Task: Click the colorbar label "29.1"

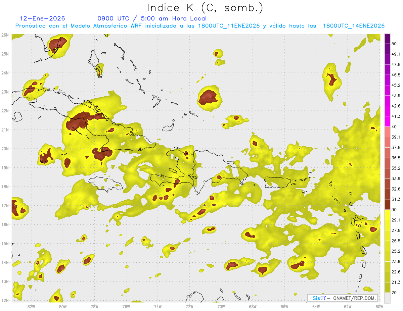Action: tap(396, 220)
